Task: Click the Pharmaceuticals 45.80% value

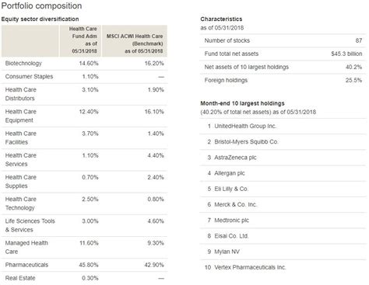Action: (x=89, y=265)
